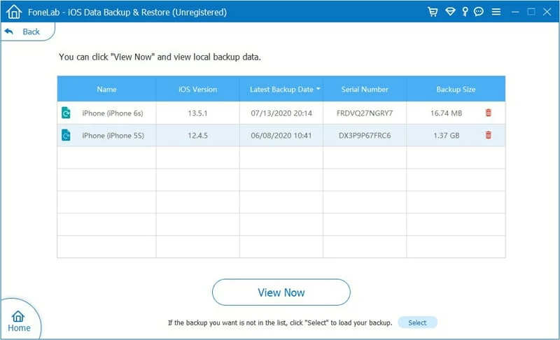The width and height of the screenshot is (560, 340).
Task: Sort by the Name column header
Action: tap(106, 90)
